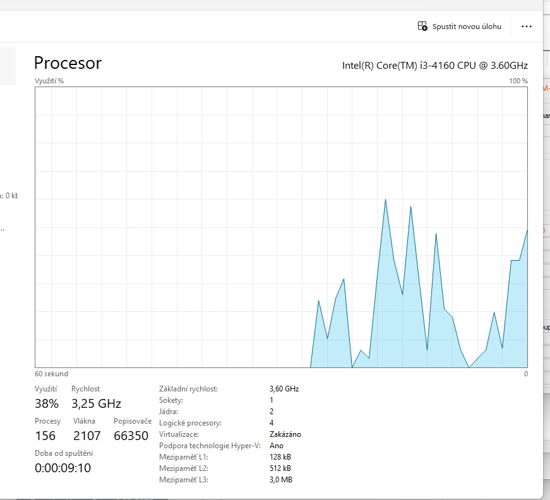The height and width of the screenshot is (500, 550).
Task: Click the Rychlost label
Action: click(86, 389)
